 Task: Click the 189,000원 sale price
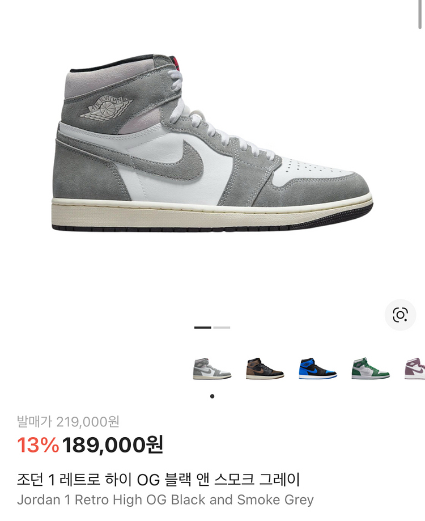click(x=112, y=444)
